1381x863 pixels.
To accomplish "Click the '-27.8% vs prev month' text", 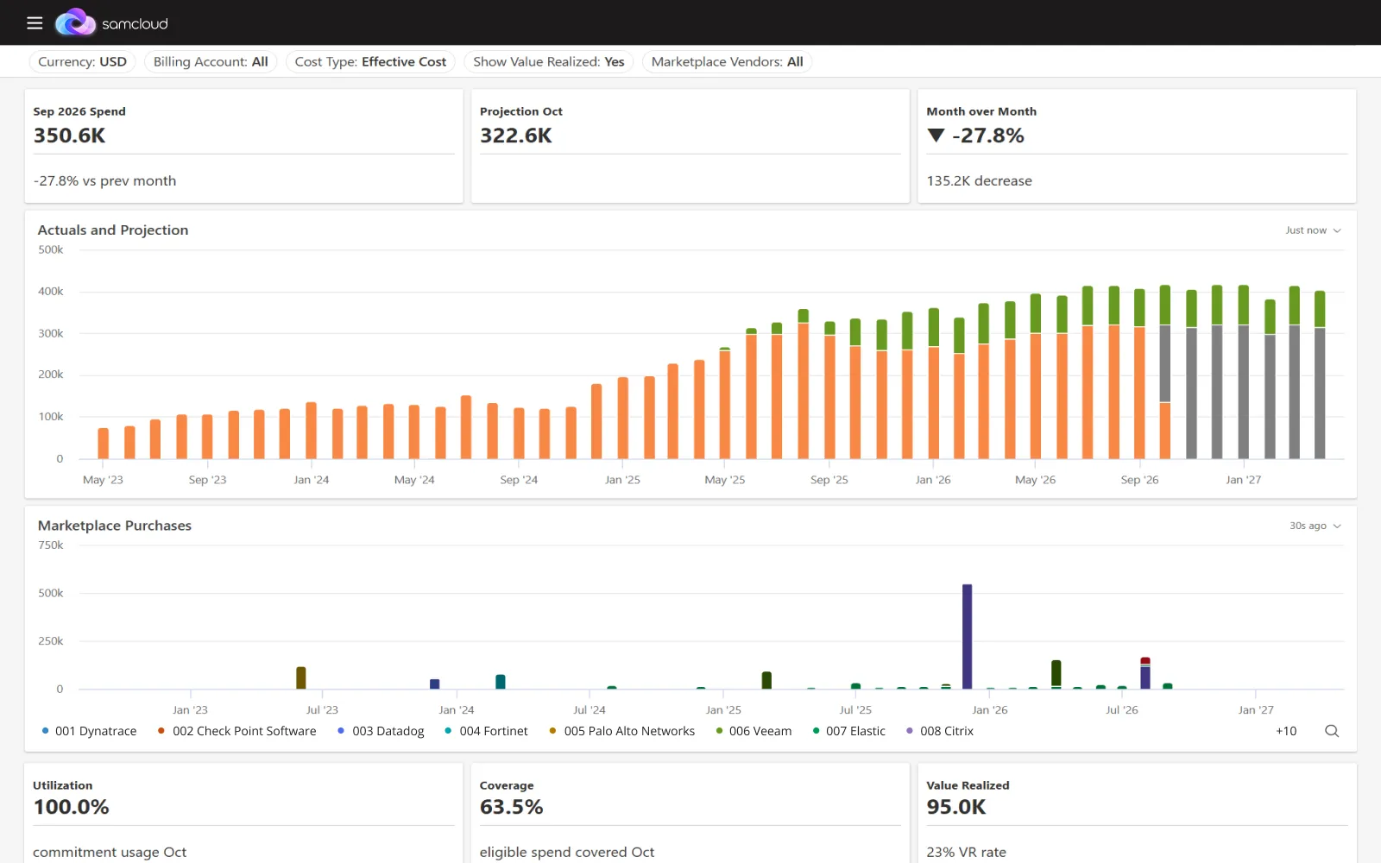I will click(104, 181).
